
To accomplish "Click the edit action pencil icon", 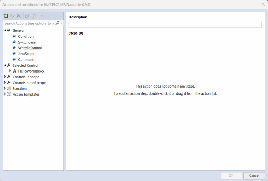I will [13, 16].
